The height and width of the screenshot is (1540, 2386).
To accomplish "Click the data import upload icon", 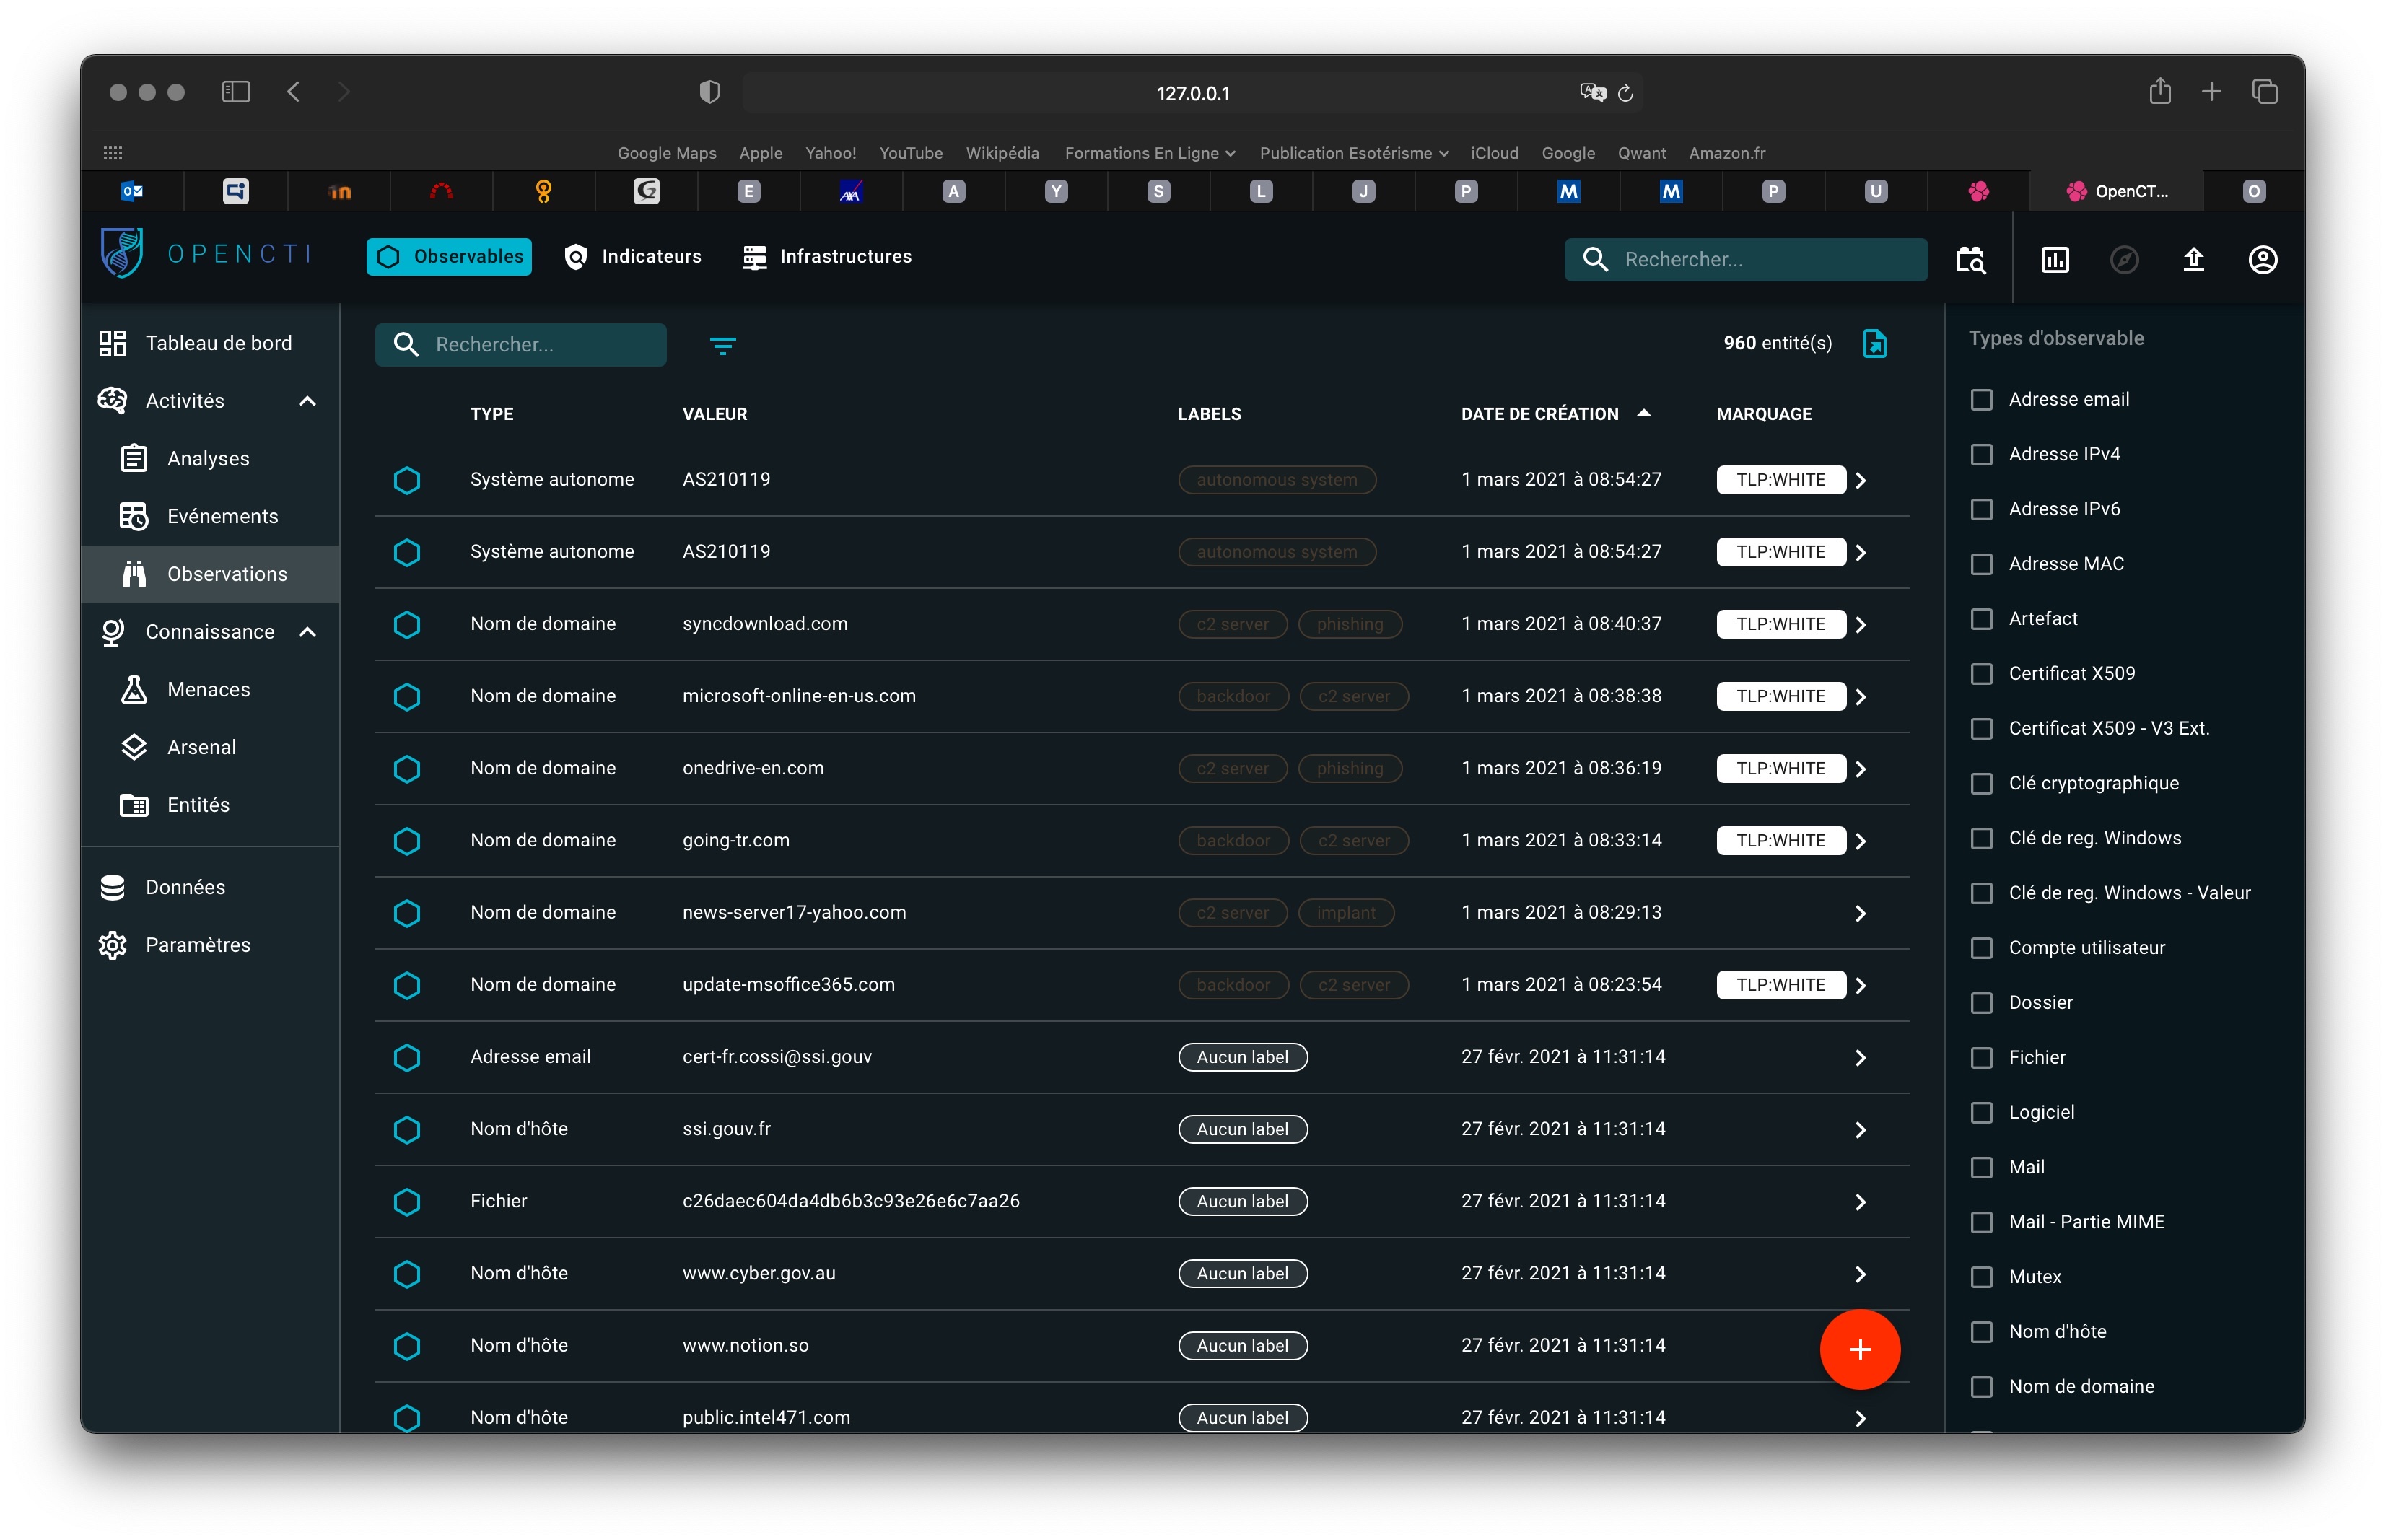I will pyautogui.click(x=2194, y=259).
